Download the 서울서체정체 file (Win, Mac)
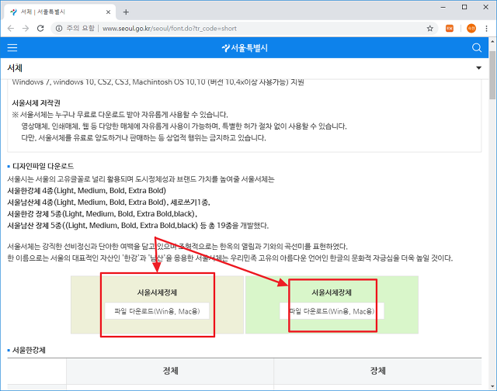Screen dimensions: 497x391 (157, 311)
